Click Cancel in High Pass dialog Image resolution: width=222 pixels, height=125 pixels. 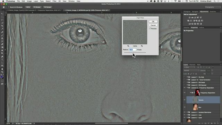pyautogui.click(x=153, y=25)
